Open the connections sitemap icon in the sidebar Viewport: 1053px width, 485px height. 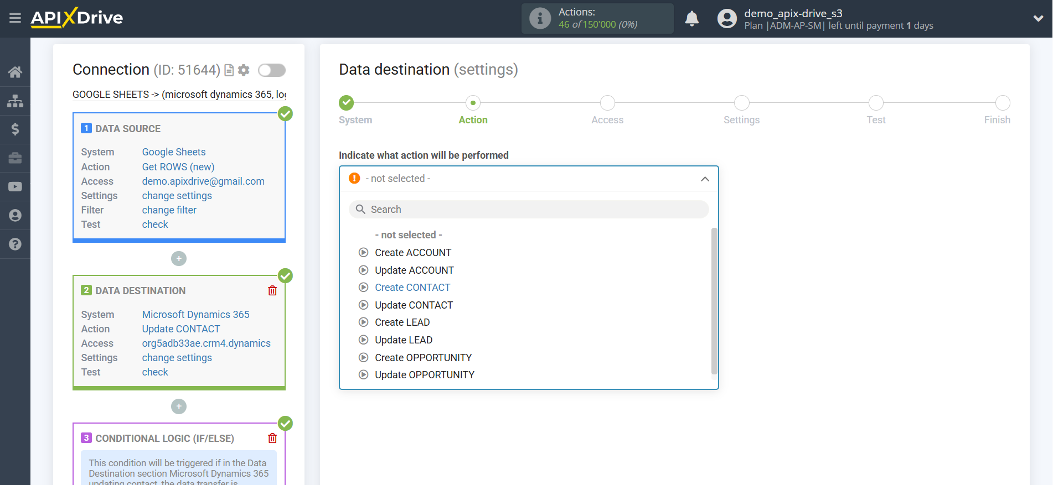click(x=15, y=101)
